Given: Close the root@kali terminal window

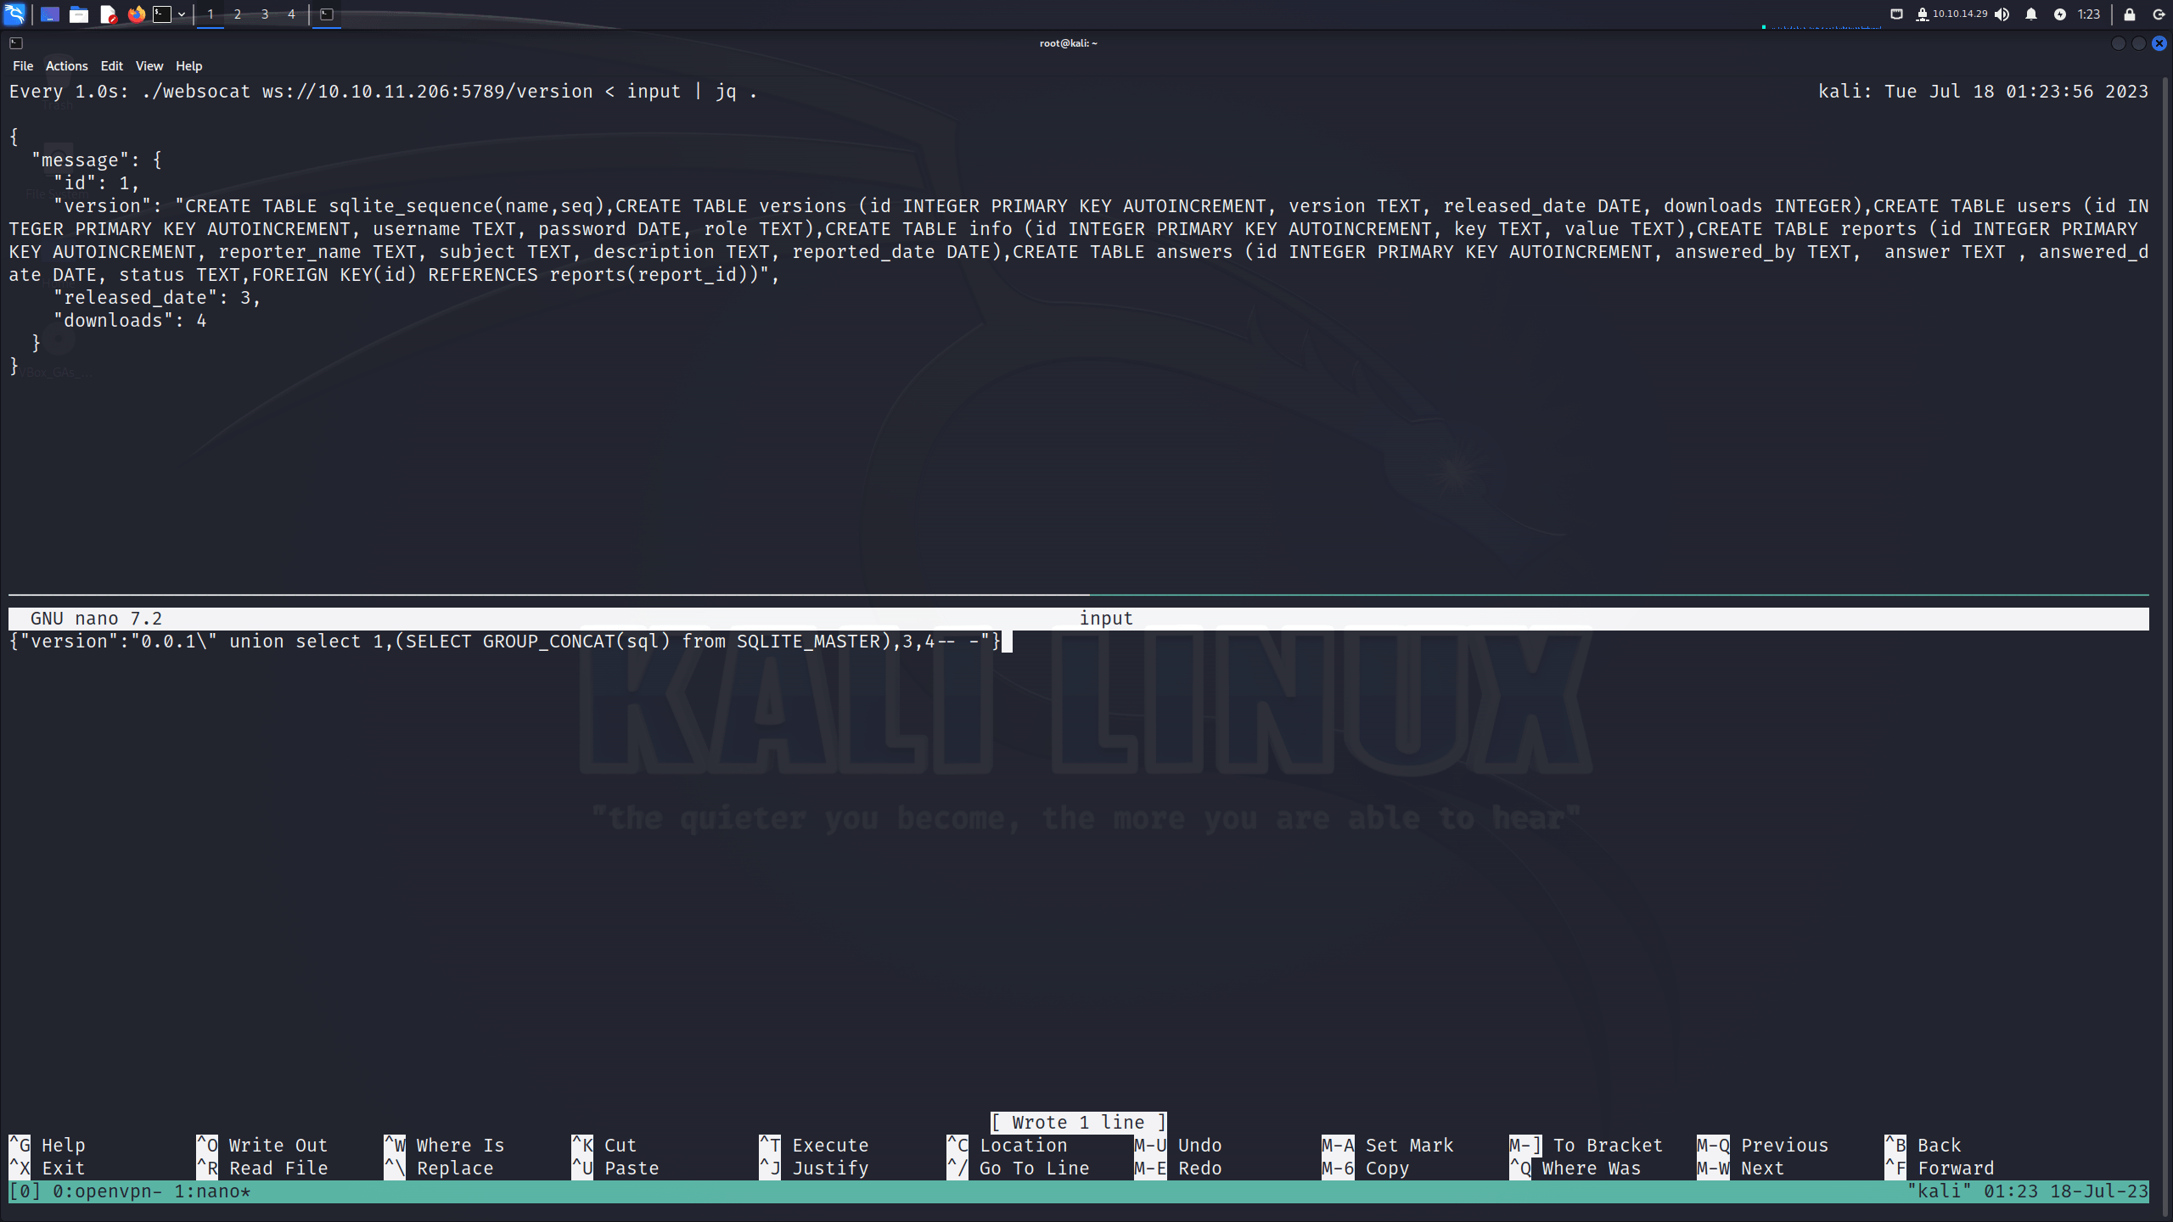Looking at the screenshot, I should point(2159,43).
